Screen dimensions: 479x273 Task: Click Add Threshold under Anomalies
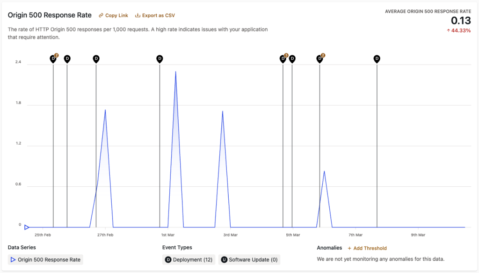pyautogui.click(x=367, y=248)
